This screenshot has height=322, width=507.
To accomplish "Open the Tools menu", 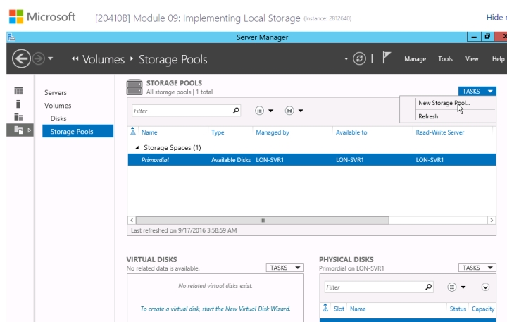I will 445,59.
